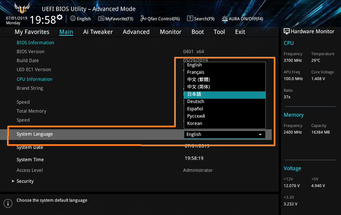Click the Total Memory label
Image resolution: width=341 pixels, height=215 pixels.
click(x=31, y=111)
